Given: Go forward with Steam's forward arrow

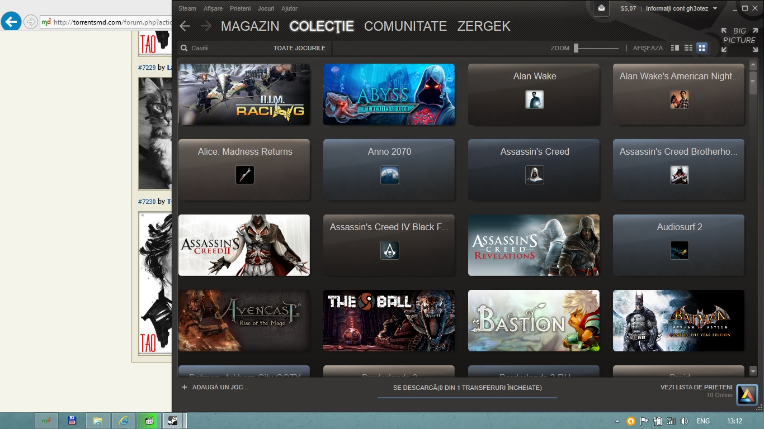Looking at the screenshot, I should point(206,26).
